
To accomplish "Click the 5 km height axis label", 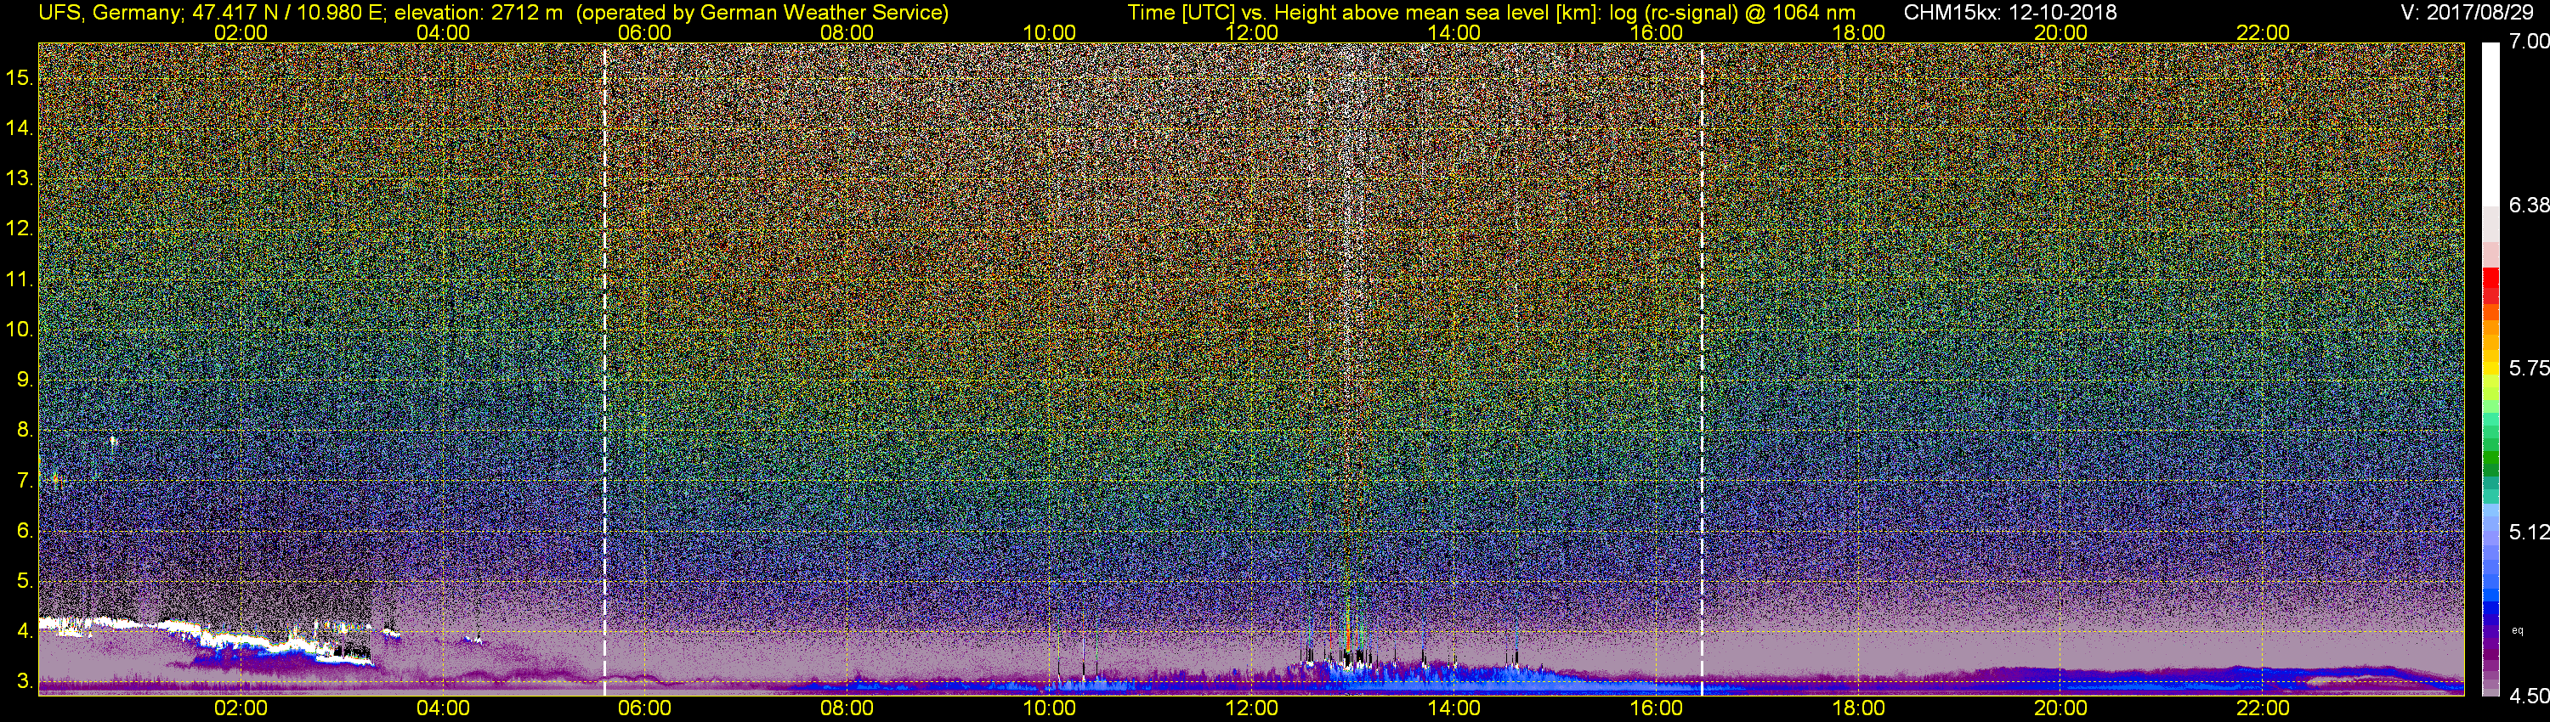I will pos(25,580).
